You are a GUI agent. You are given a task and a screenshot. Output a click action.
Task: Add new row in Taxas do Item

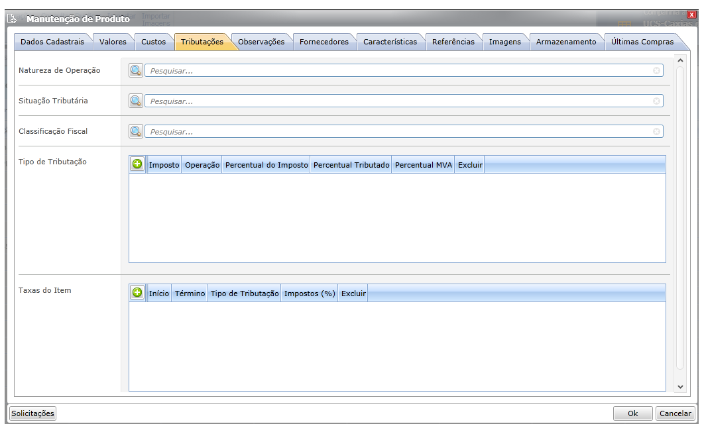coord(137,293)
